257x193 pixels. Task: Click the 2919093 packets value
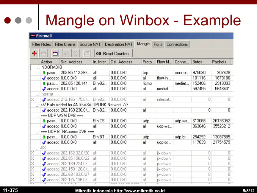222,83
